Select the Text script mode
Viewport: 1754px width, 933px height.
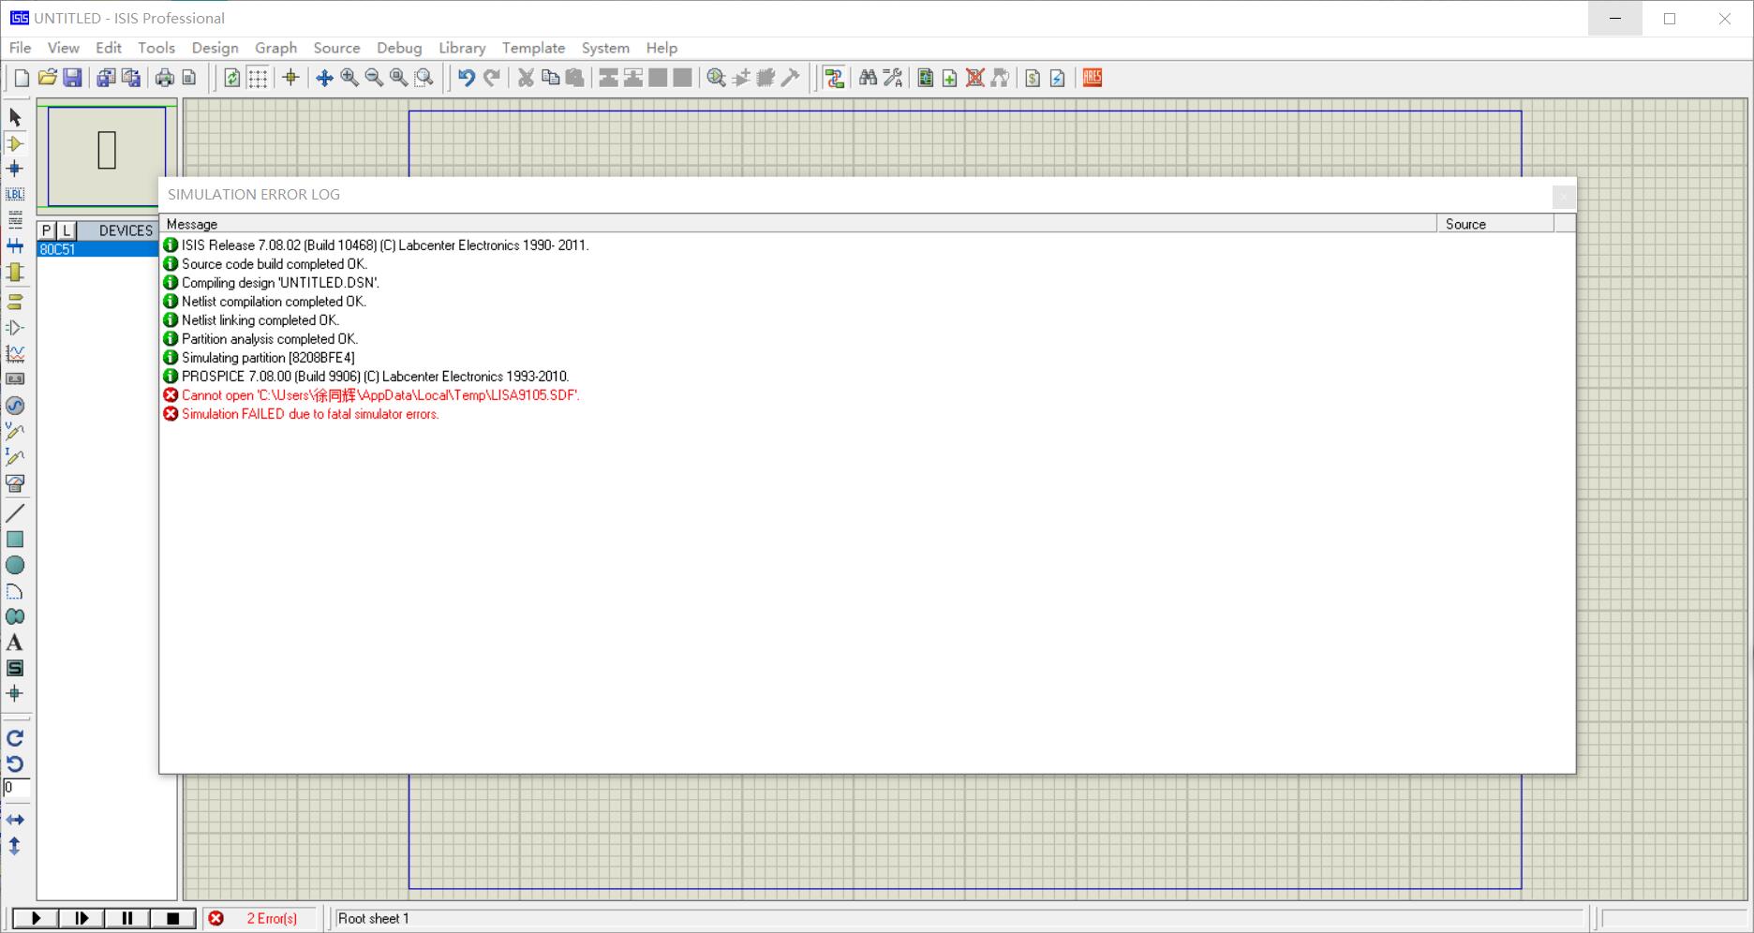pyautogui.click(x=15, y=220)
